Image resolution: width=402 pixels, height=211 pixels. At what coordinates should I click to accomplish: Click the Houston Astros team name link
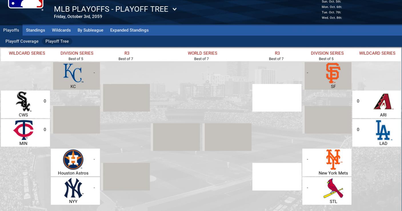click(x=73, y=173)
